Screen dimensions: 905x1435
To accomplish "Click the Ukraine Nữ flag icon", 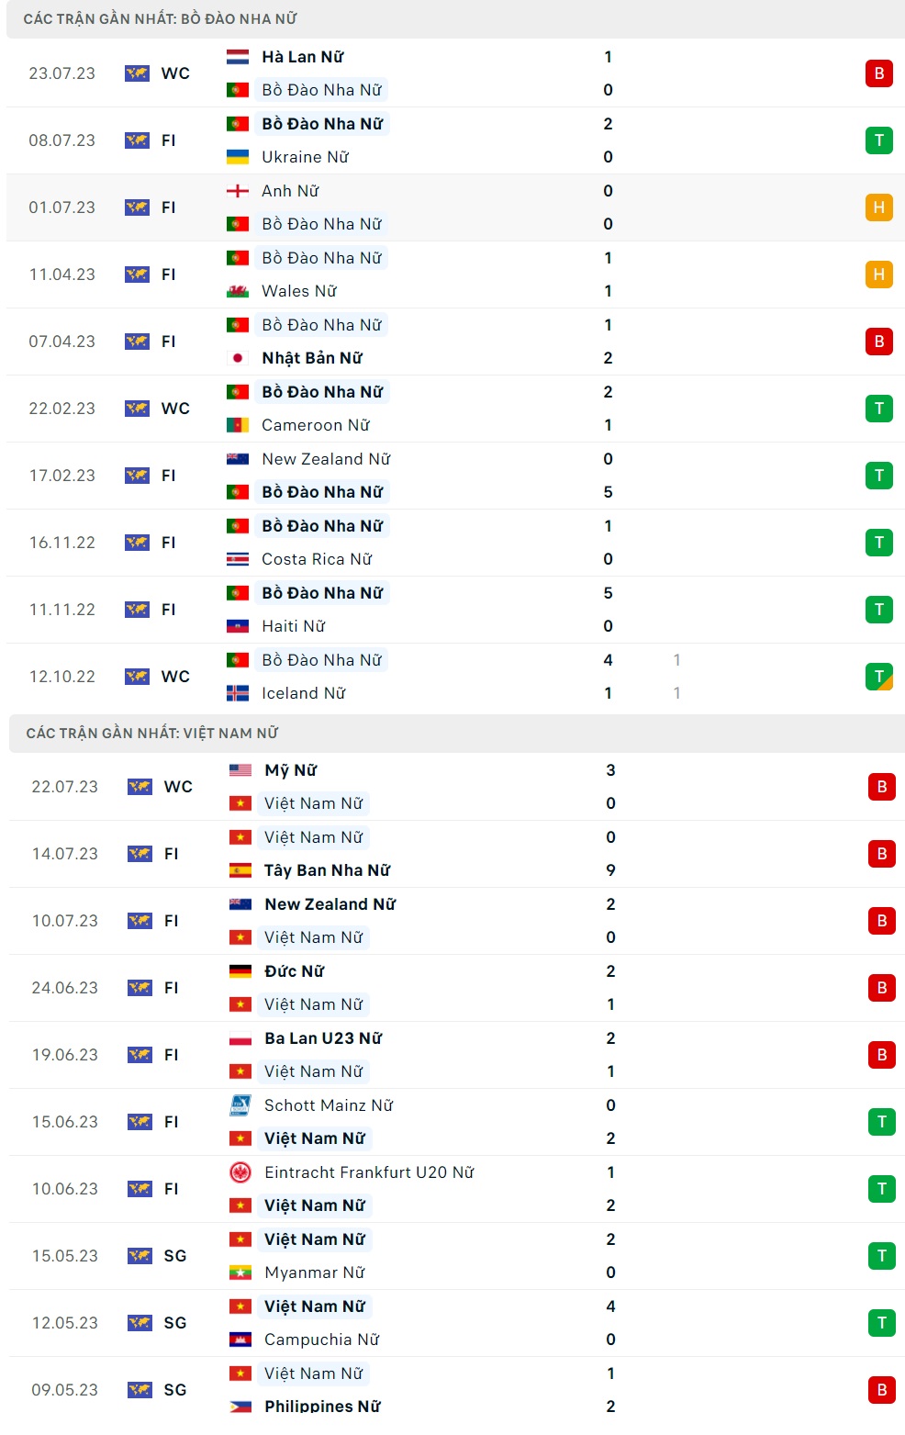I will [x=237, y=157].
